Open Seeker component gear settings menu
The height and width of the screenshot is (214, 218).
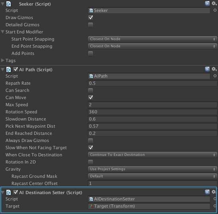click(214, 4)
